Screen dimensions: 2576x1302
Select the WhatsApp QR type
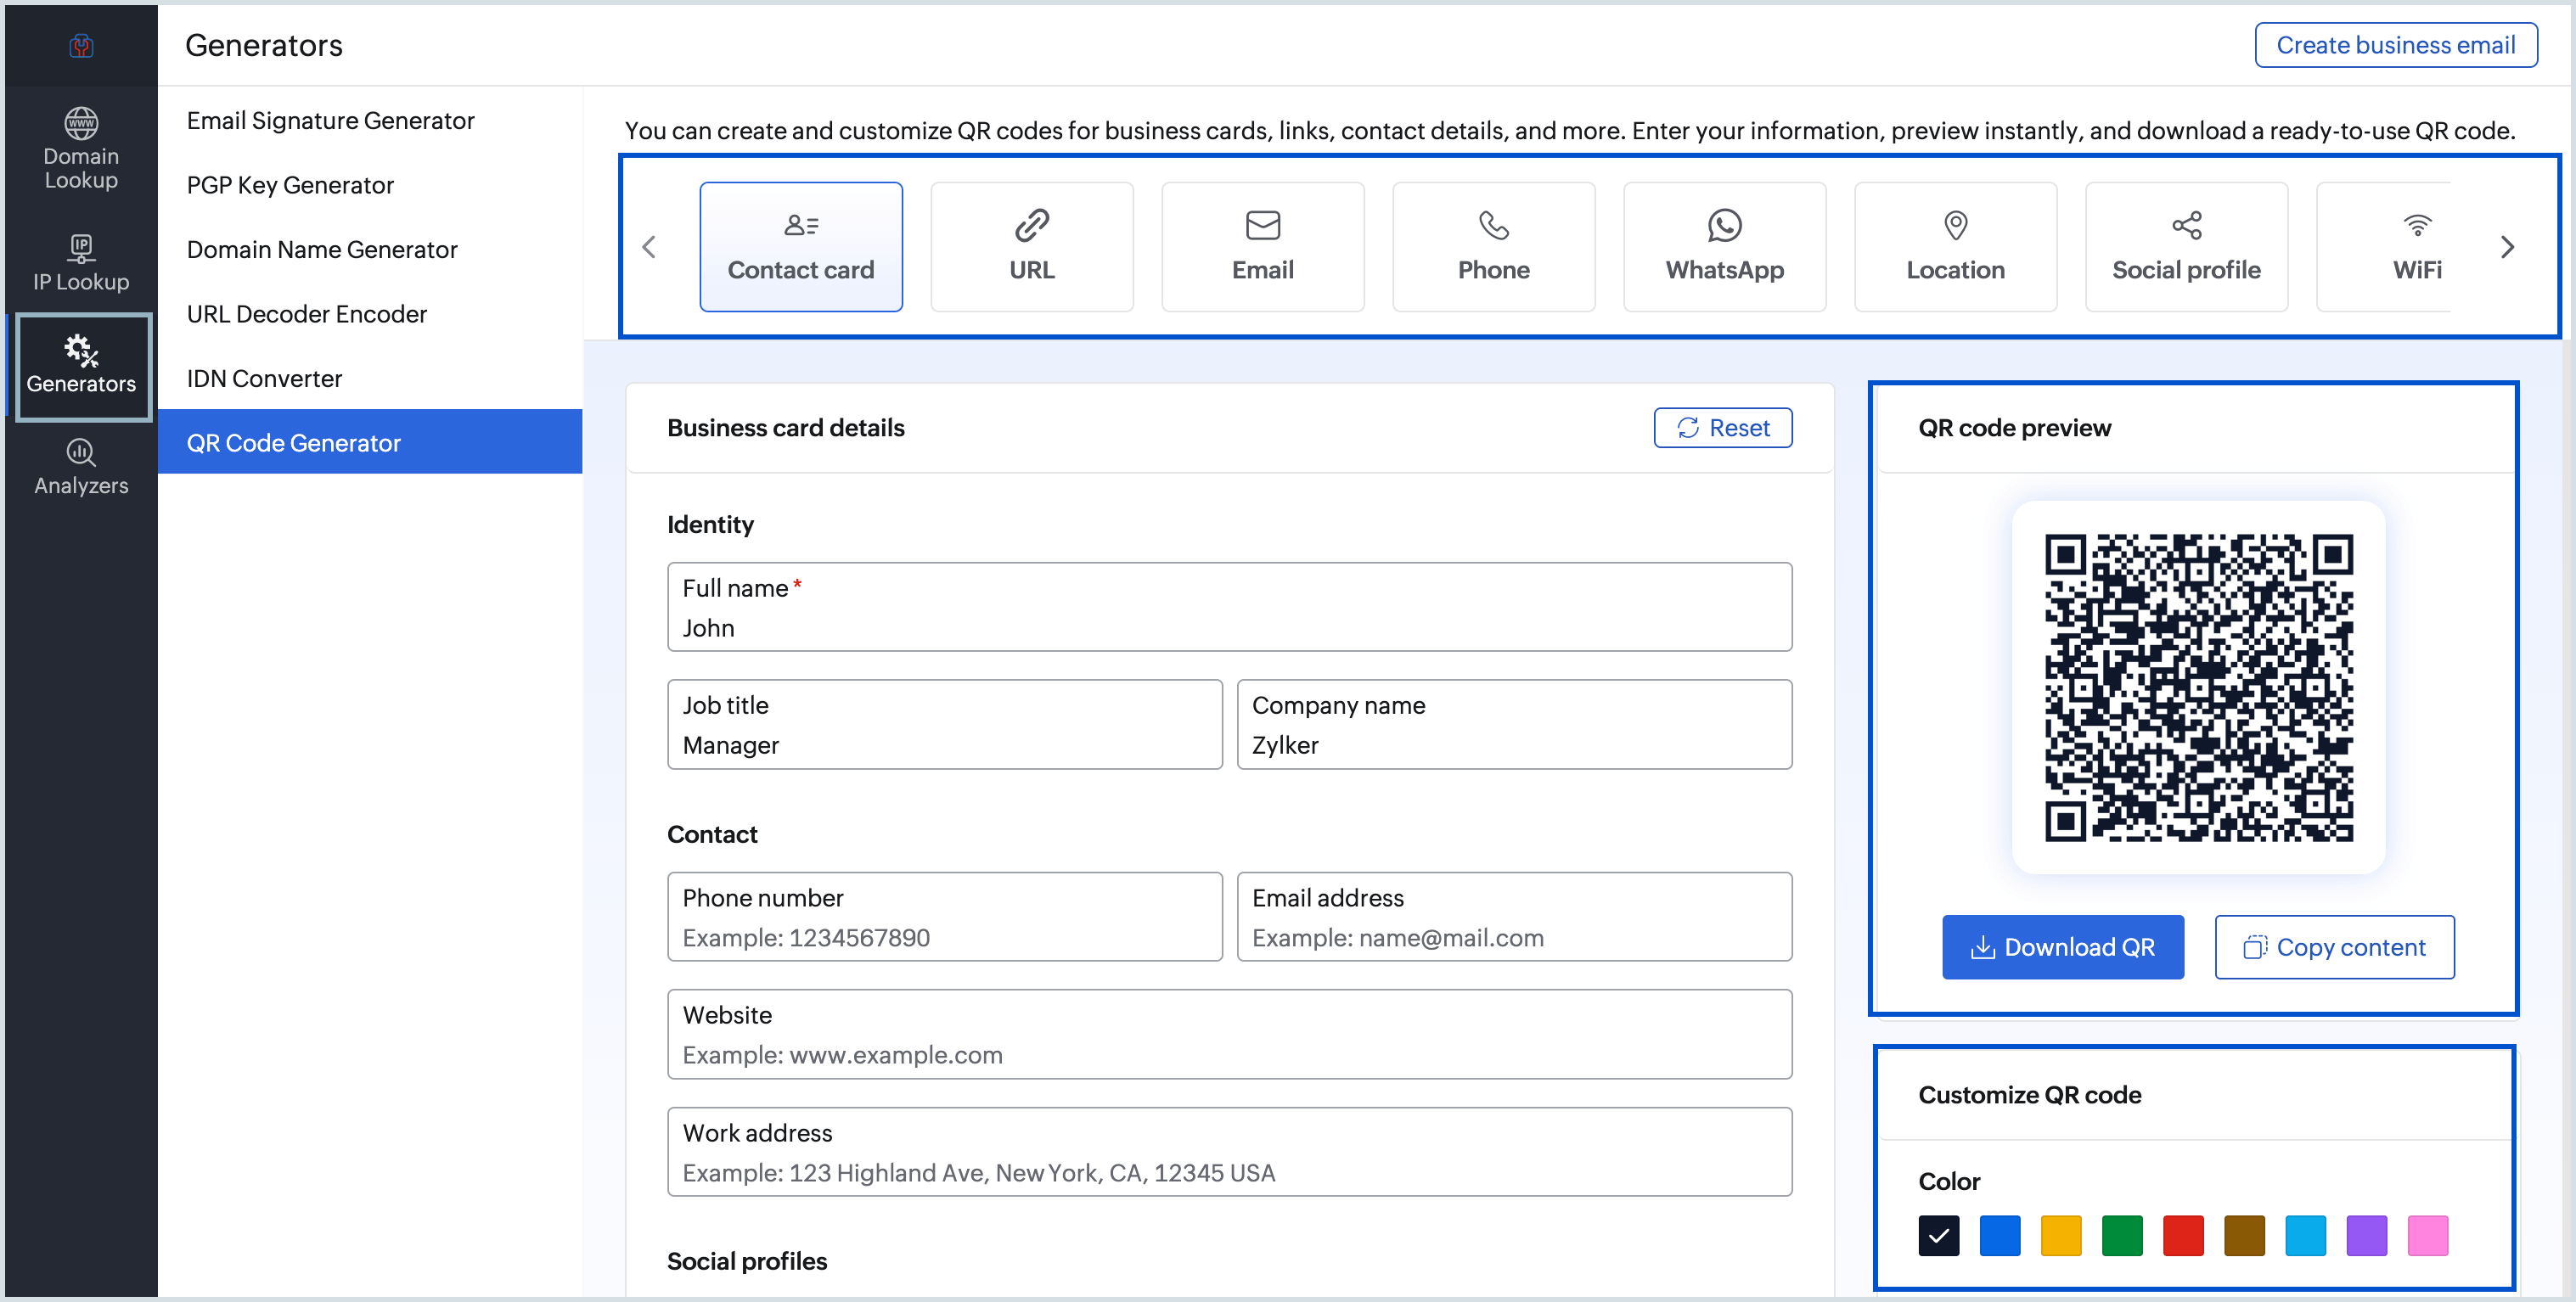click(1725, 246)
